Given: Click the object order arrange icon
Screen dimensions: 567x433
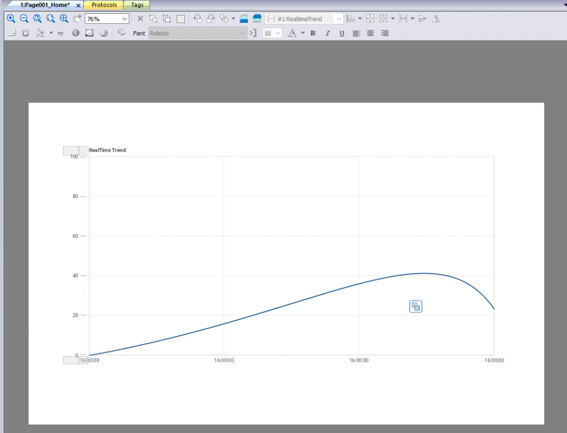Looking at the screenshot, I should tap(224, 19).
